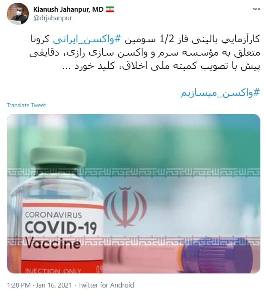Screen dimensions: 265x292
Task: Click the first line of the tweet text
Action: coord(145,39)
